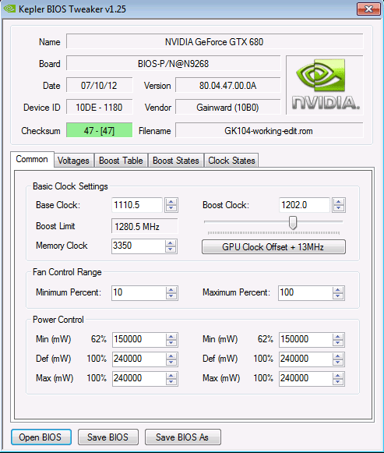Increase left Max (mW) power value
The height and width of the screenshot is (453, 384).
(171, 376)
